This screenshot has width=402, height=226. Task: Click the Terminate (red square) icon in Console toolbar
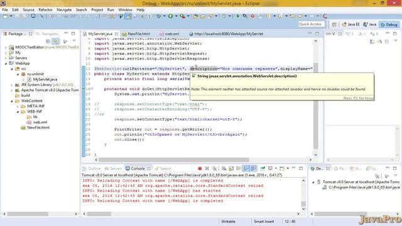point(200,168)
